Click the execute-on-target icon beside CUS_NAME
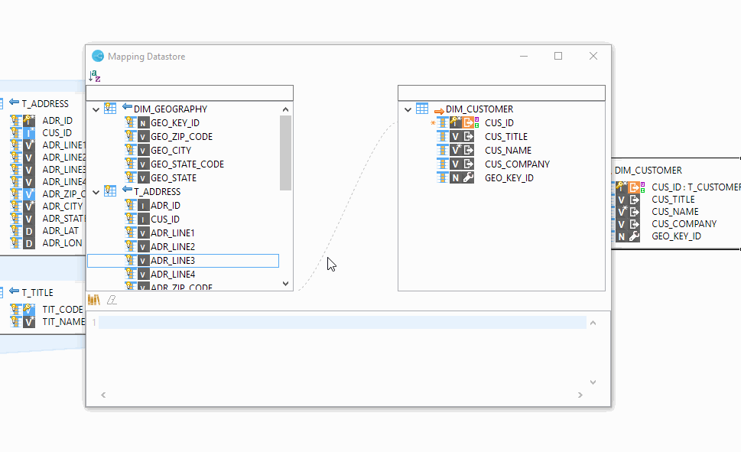 [x=467, y=149]
